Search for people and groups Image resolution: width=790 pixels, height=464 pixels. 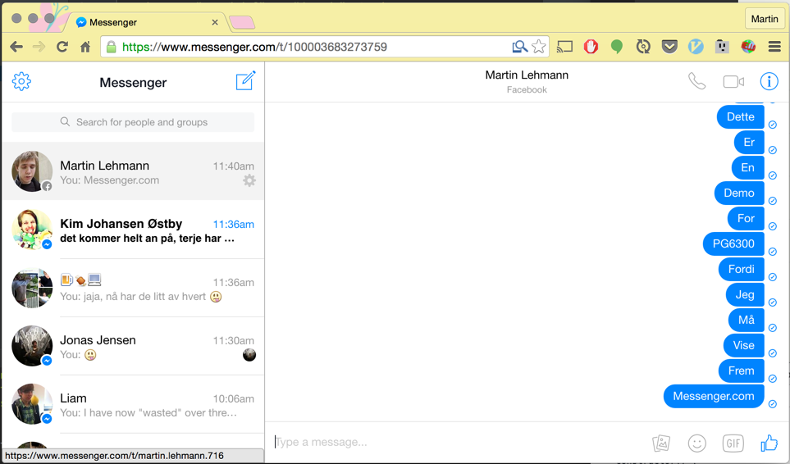point(133,122)
